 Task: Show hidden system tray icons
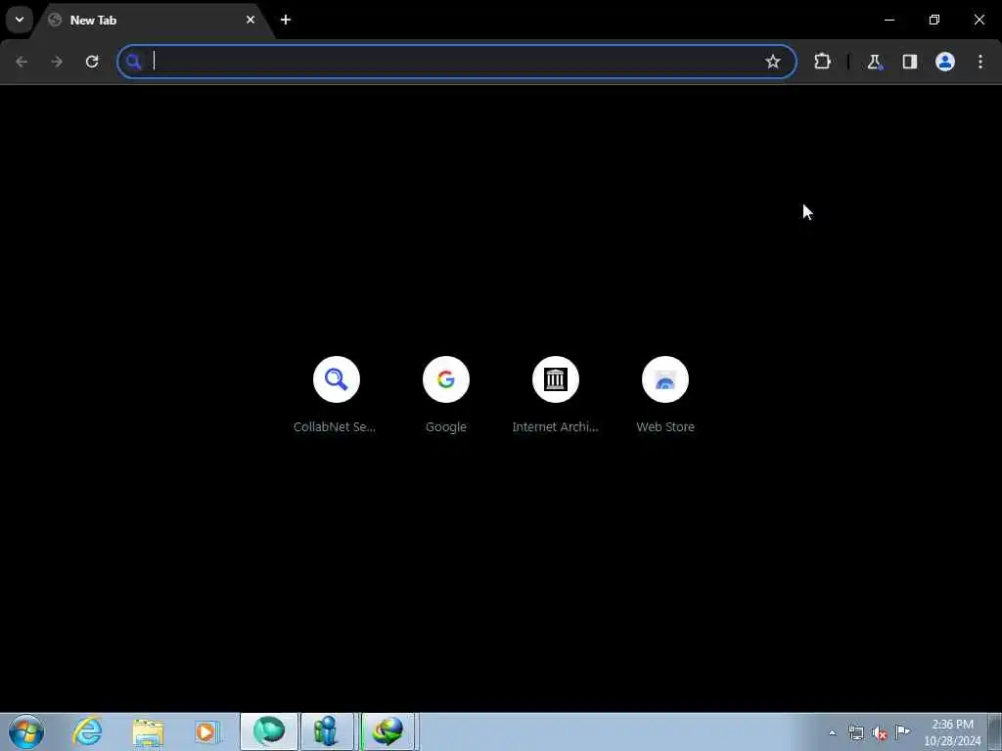pos(832,732)
